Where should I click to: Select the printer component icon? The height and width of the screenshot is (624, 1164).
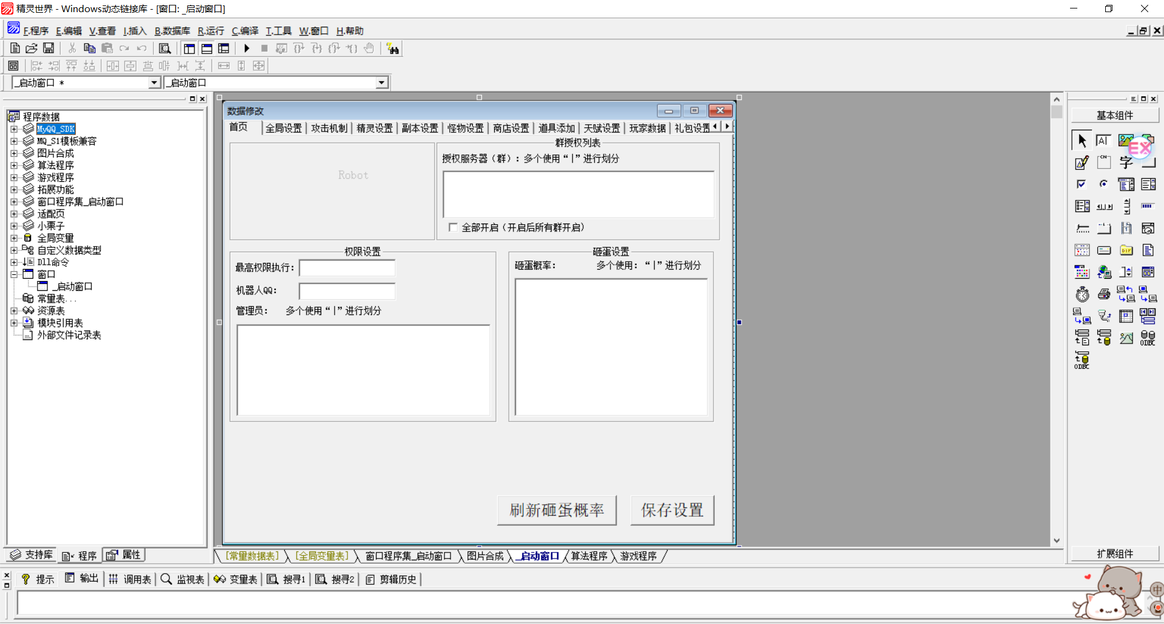[x=1104, y=294]
